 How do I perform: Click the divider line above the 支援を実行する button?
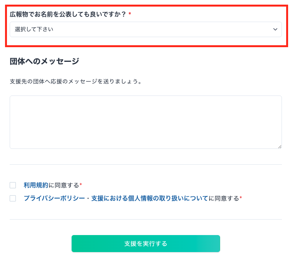click(145, 220)
